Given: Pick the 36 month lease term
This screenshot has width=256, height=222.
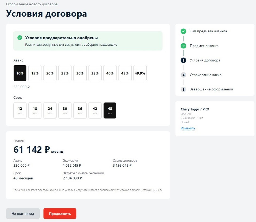Looking at the screenshot, I should 80,110.
